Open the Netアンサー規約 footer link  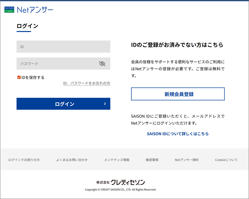tap(186, 160)
